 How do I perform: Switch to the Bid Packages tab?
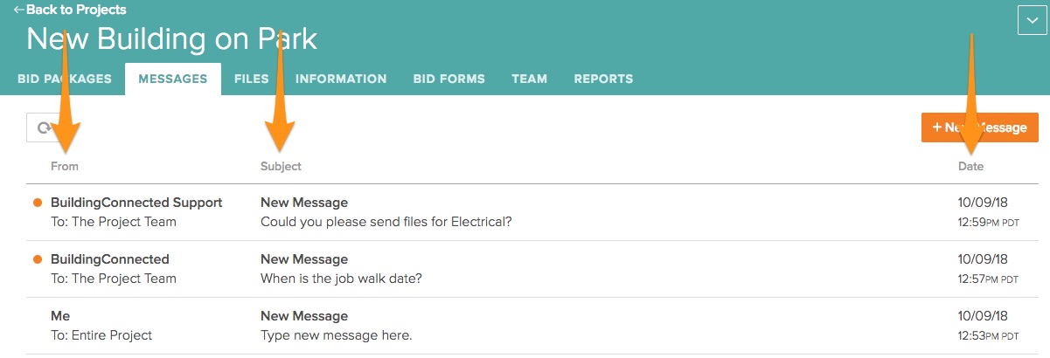[x=64, y=79]
